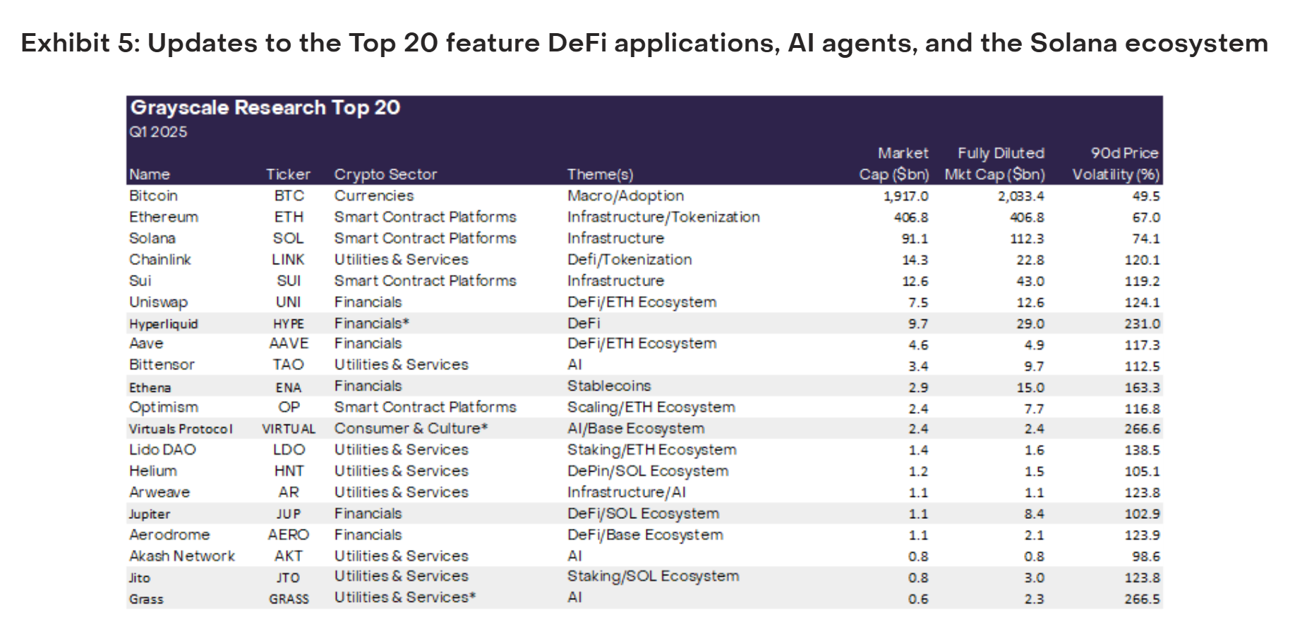Click the 90d Price Volatility header
The width and height of the screenshot is (1295, 638).
click(x=1116, y=164)
